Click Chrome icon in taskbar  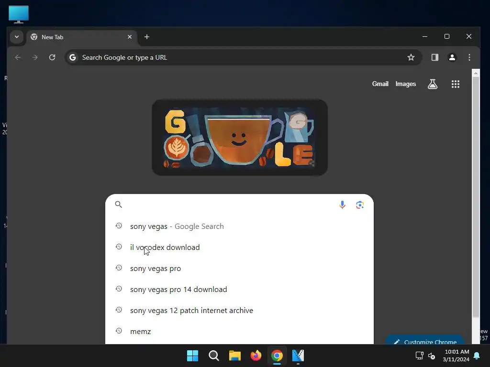tap(277, 356)
